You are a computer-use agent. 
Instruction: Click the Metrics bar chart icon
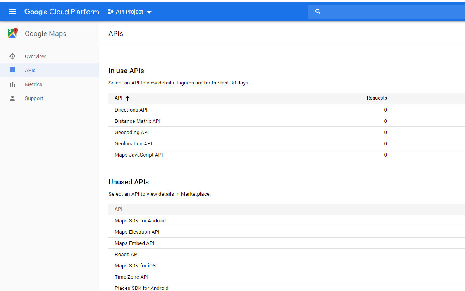(x=12, y=84)
